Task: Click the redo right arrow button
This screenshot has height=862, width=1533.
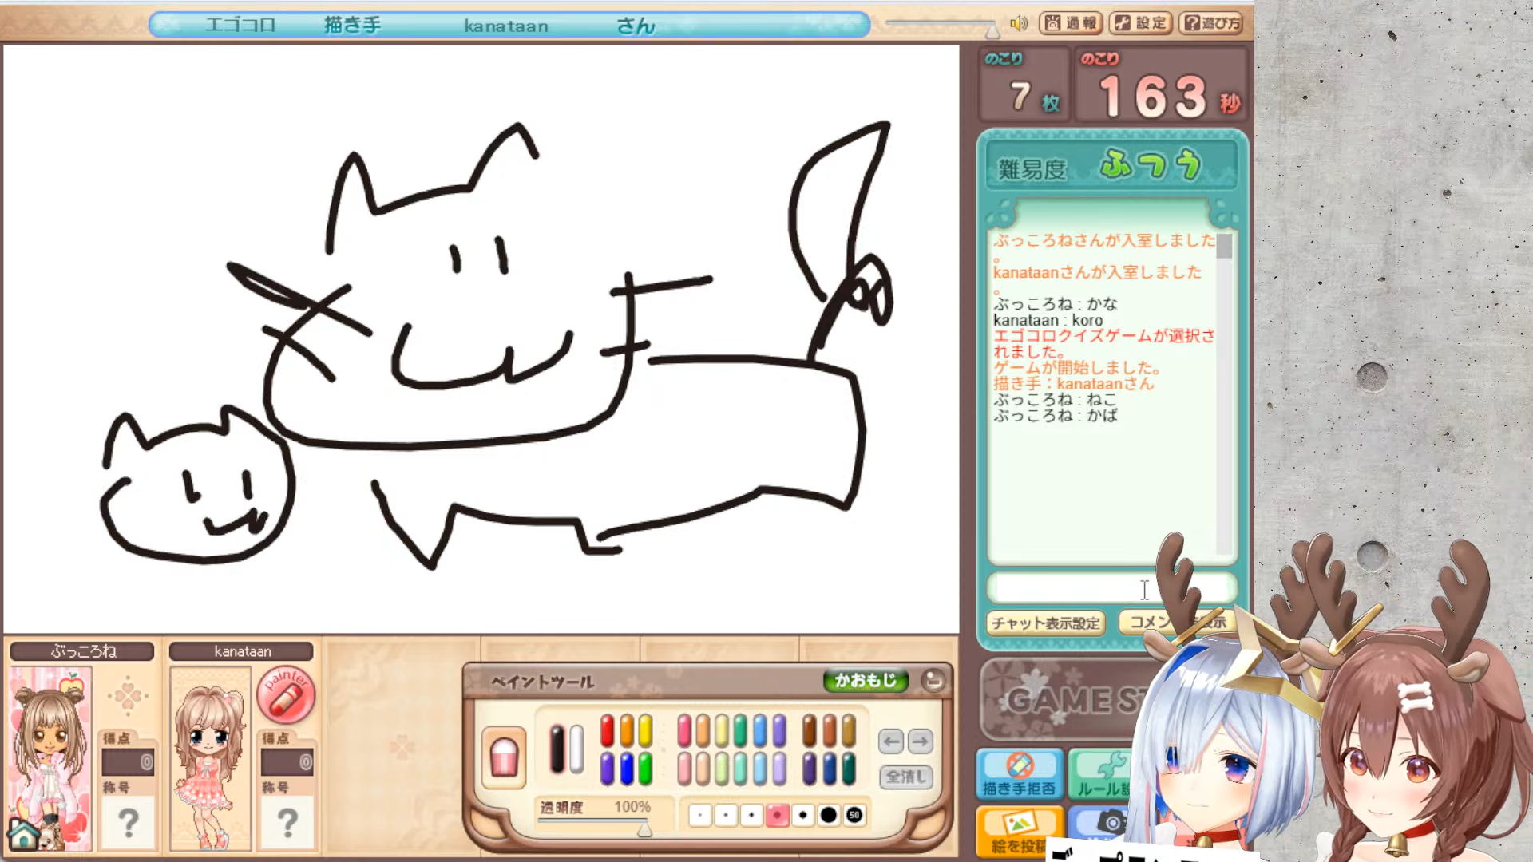Action: (920, 741)
